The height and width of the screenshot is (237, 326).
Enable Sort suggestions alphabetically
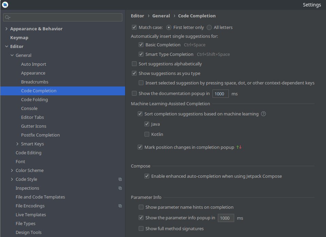(x=134, y=64)
